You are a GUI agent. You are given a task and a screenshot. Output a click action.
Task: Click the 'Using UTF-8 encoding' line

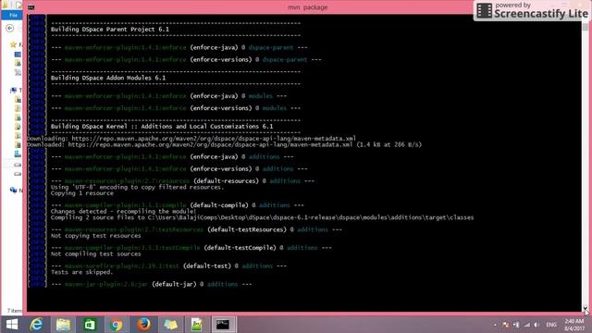tap(137, 187)
